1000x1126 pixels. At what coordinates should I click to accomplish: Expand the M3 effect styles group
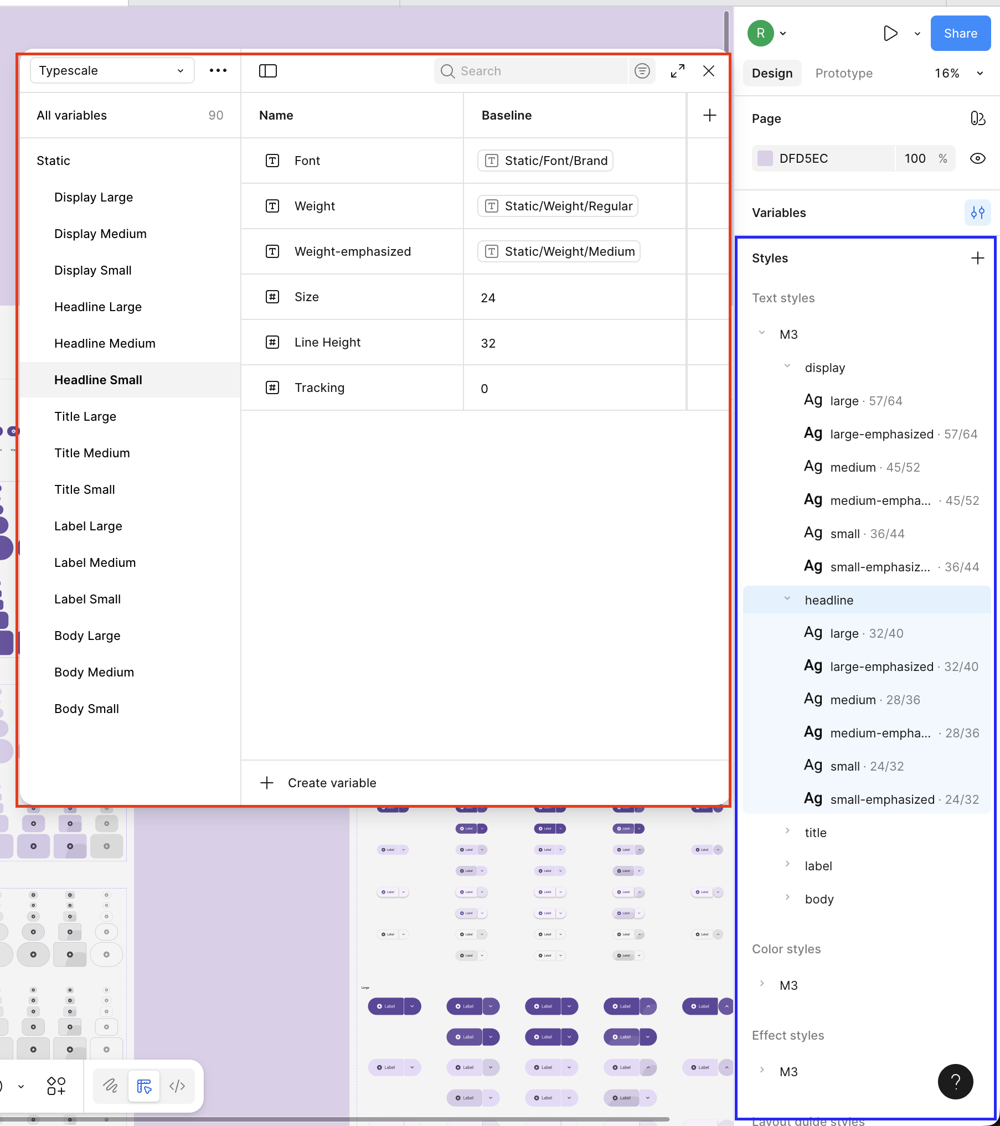click(x=762, y=1071)
